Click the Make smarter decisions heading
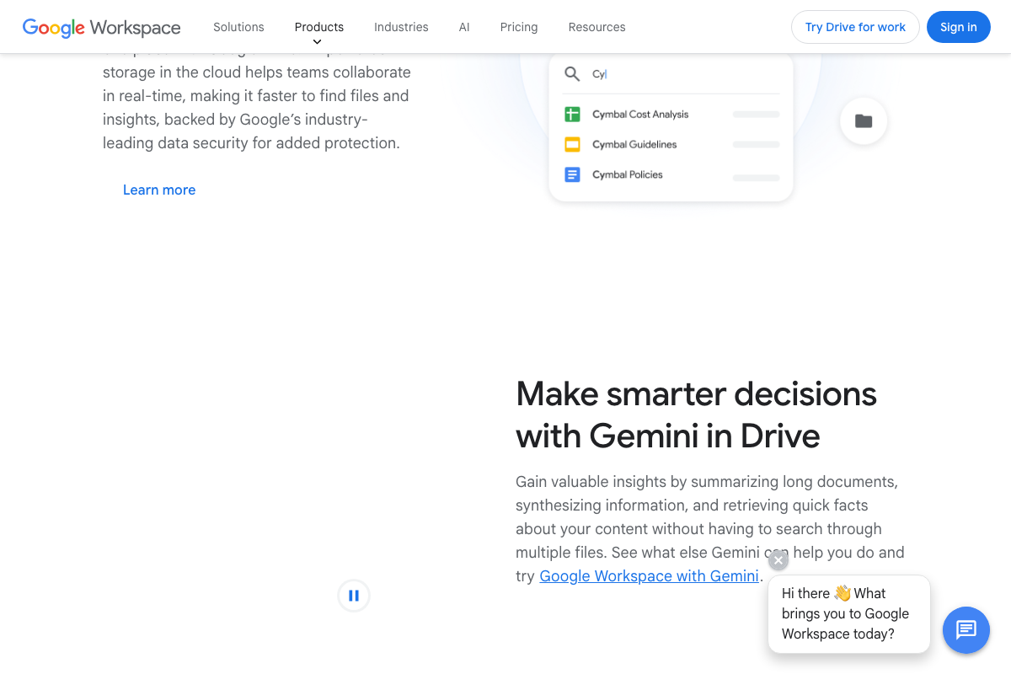1011x674 pixels. 696,415
